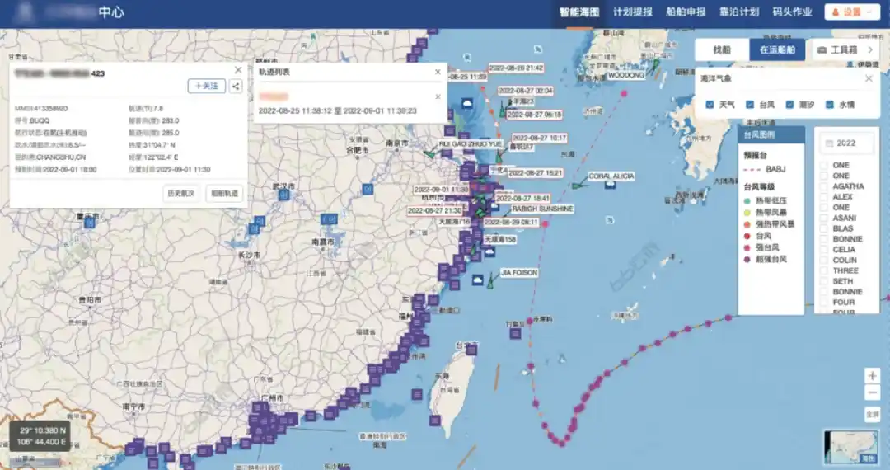Expand the 设置 settings dropdown
The height and width of the screenshot is (470, 890).
[853, 12]
